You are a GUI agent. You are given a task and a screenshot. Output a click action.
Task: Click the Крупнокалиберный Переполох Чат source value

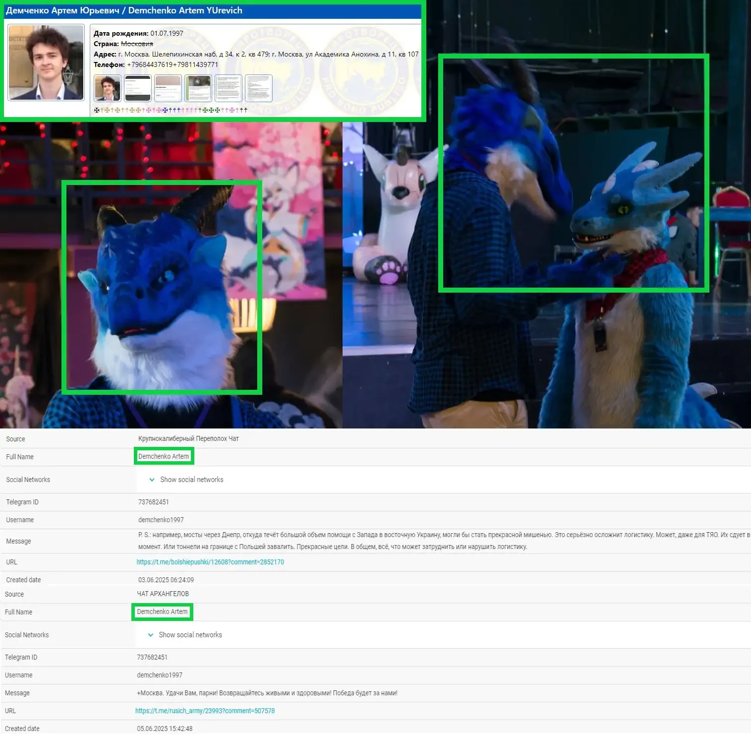pos(188,438)
